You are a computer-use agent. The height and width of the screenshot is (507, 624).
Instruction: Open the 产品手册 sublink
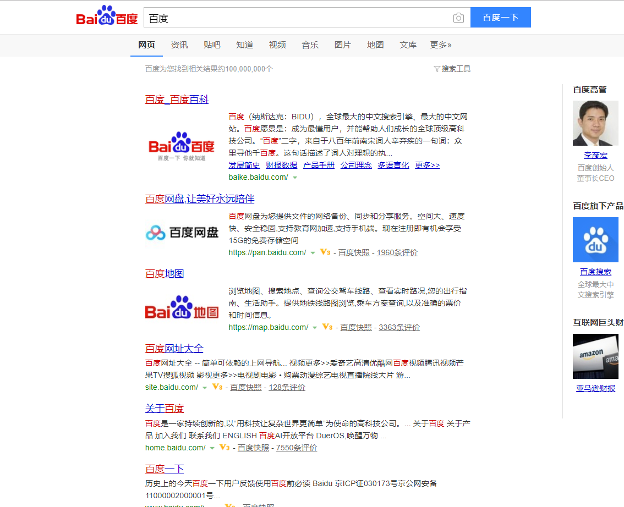319,165
